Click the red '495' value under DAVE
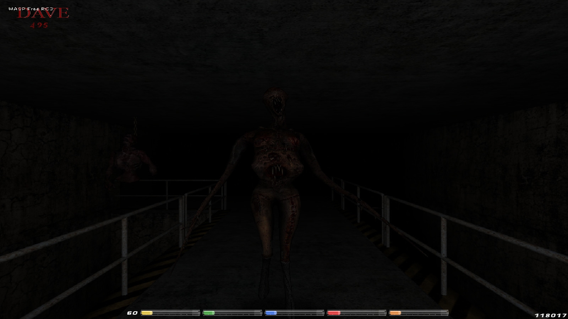The image size is (568, 319). (x=39, y=25)
